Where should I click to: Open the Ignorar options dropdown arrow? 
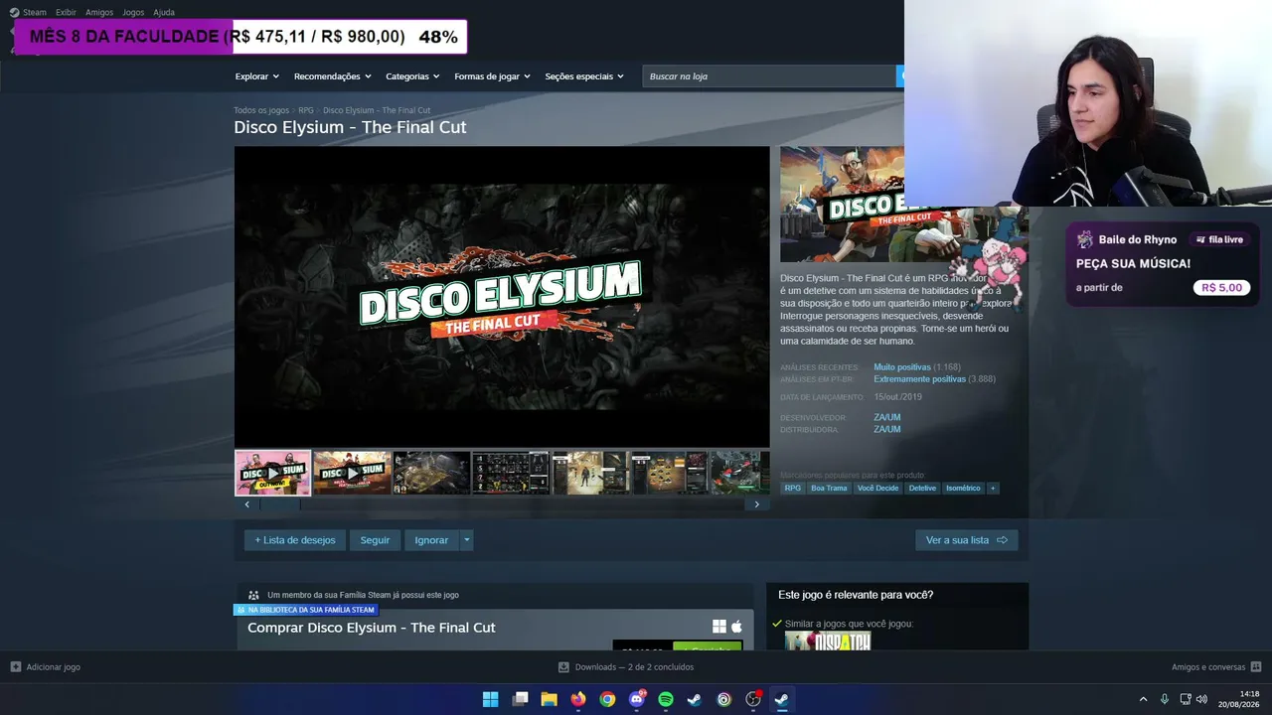[x=467, y=540]
